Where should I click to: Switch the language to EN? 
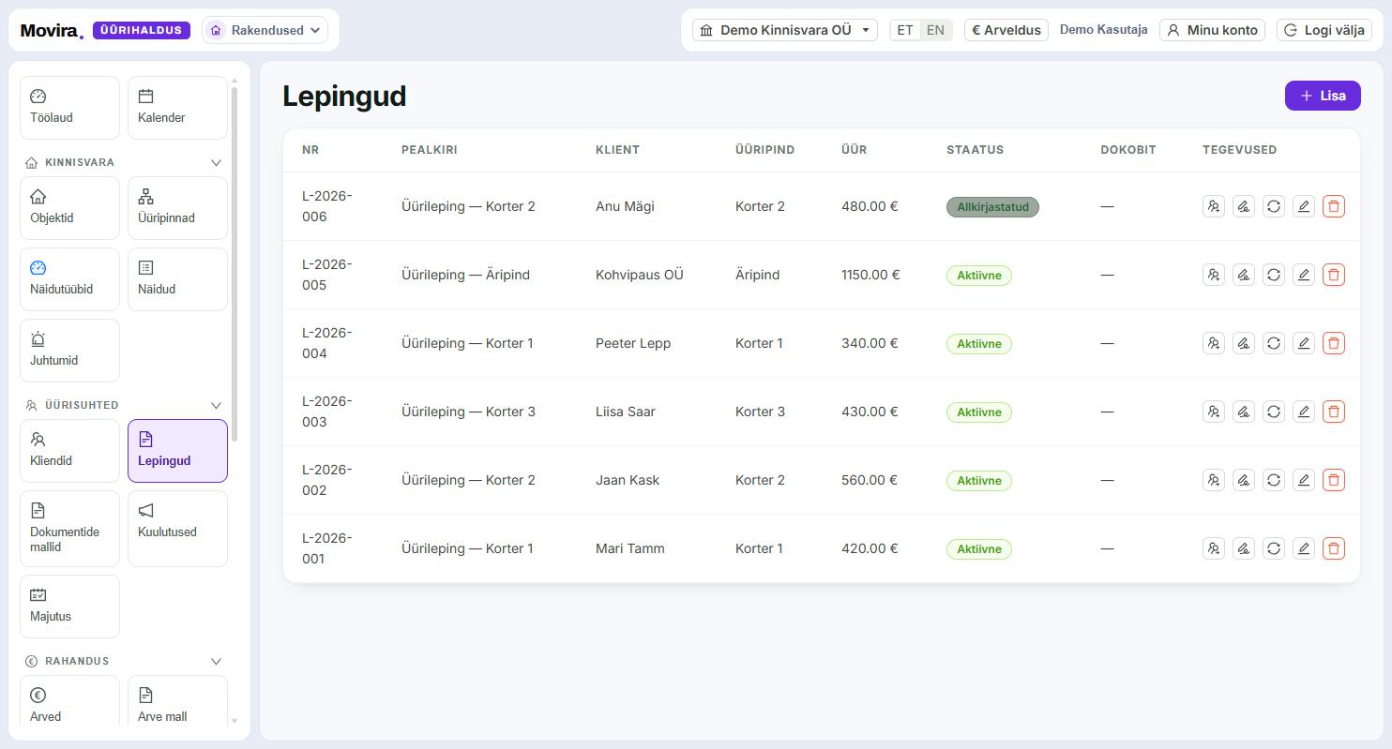(x=935, y=30)
